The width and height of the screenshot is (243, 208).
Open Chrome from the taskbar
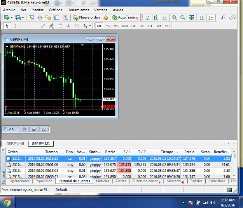pyautogui.click(x=6, y=202)
